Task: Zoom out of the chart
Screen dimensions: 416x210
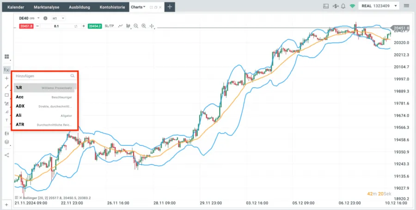Action: (x=136, y=26)
